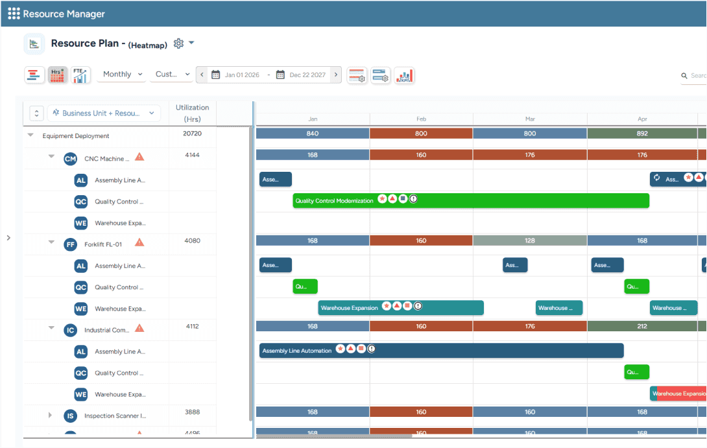This screenshot has width=707, height=448.
Task: Click the Warehouse Expansion teal bar with icons
Action: click(x=401, y=307)
